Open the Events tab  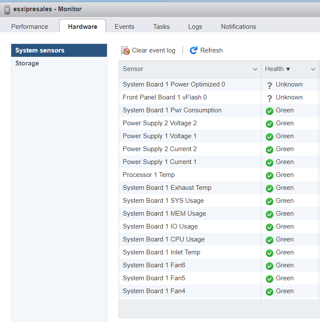click(124, 27)
